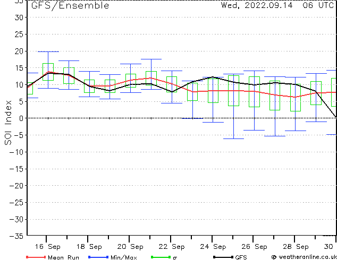Screen dimensions: 337x260
Task: Click the '26 Sep' x-axis label
Action: coord(254,247)
